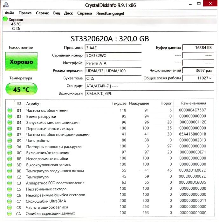The width and height of the screenshot is (219, 222).
Task: Click the Атрибут column header
Action: pyautogui.click(x=33, y=104)
